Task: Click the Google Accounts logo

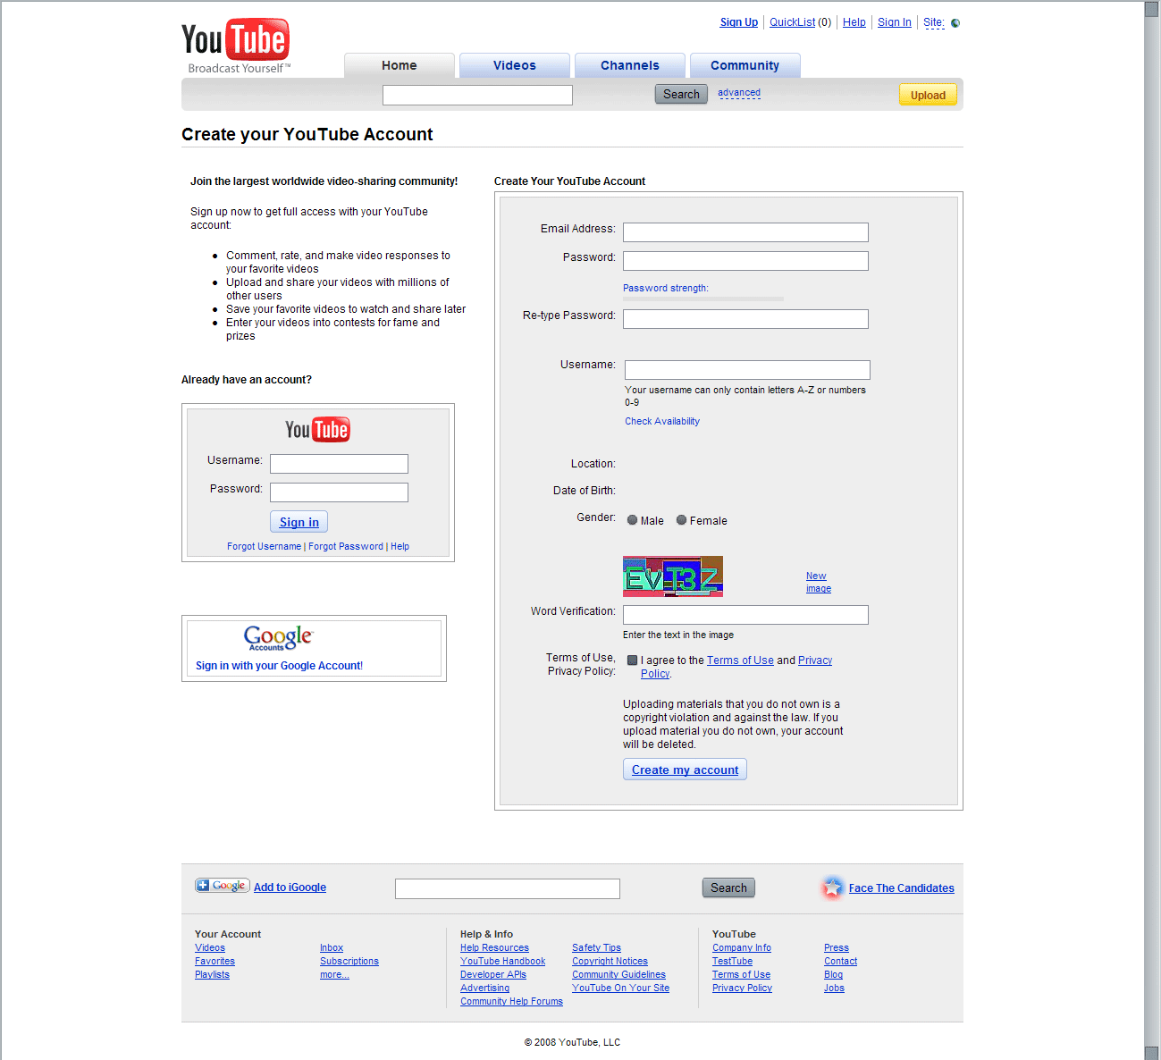Action: pyautogui.click(x=278, y=637)
